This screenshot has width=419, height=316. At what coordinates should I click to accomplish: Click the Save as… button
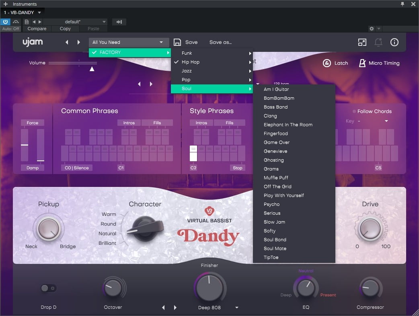pos(220,42)
